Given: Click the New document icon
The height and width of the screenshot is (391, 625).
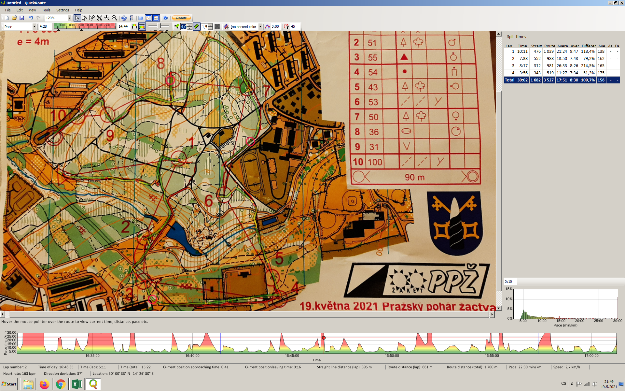Looking at the screenshot, I should coord(7,18).
